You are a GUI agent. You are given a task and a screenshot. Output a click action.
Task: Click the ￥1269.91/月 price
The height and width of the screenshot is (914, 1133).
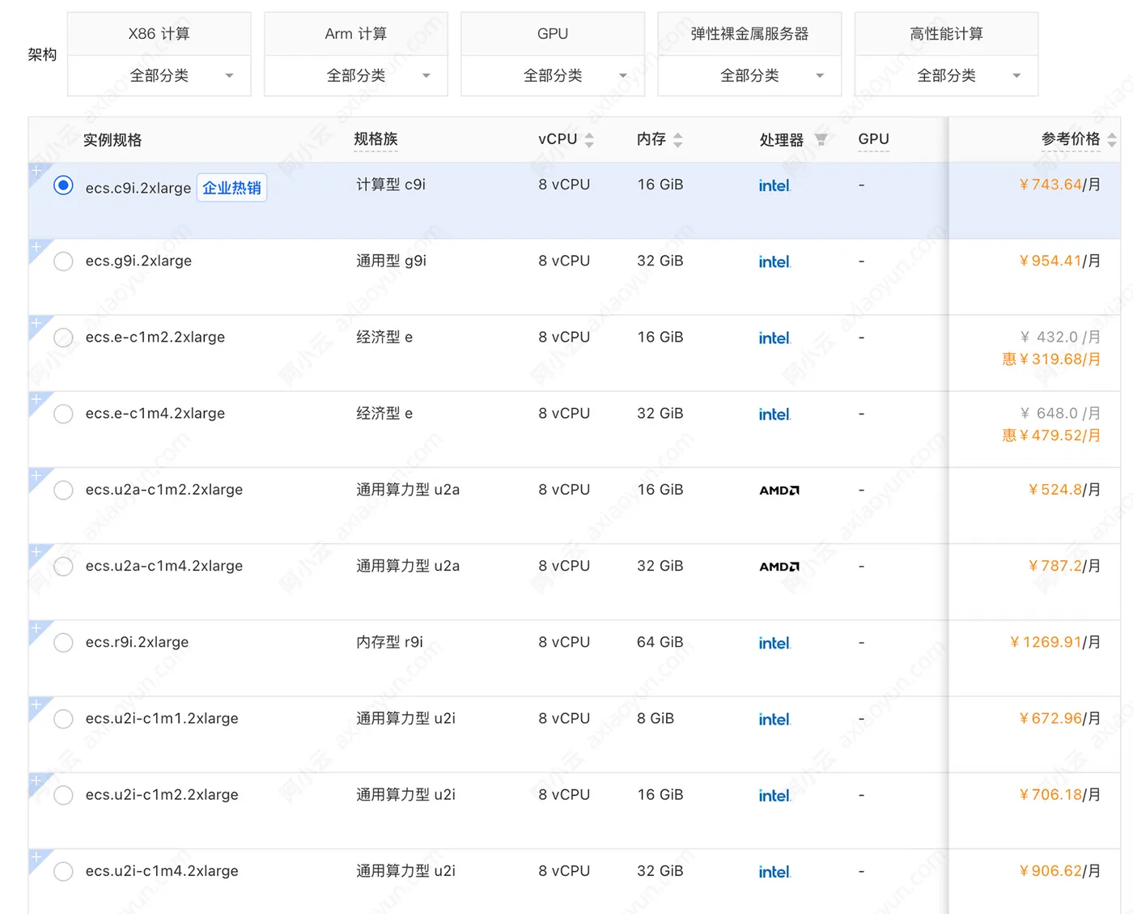pos(1055,642)
